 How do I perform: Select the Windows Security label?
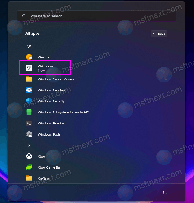51,101
